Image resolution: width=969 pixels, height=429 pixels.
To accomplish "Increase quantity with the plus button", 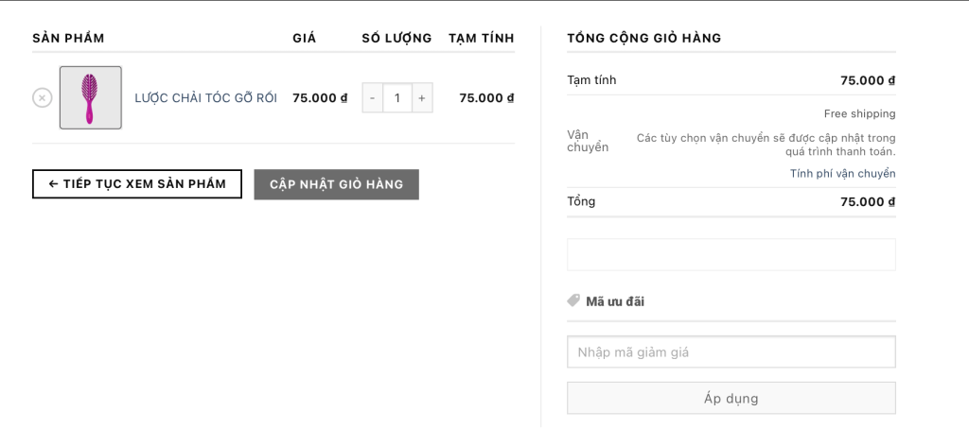I will point(422,97).
